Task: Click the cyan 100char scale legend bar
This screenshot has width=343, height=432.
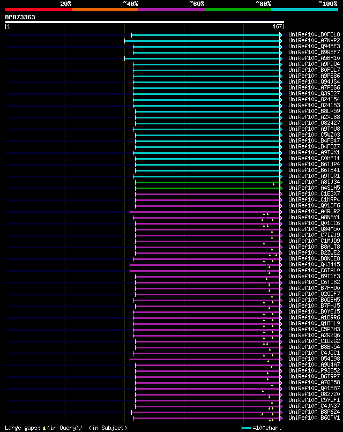Action: [246, 428]
